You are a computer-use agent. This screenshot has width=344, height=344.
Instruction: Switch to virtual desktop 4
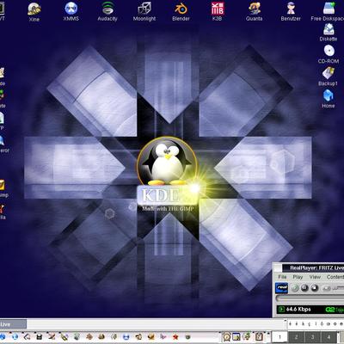(329, 337)
